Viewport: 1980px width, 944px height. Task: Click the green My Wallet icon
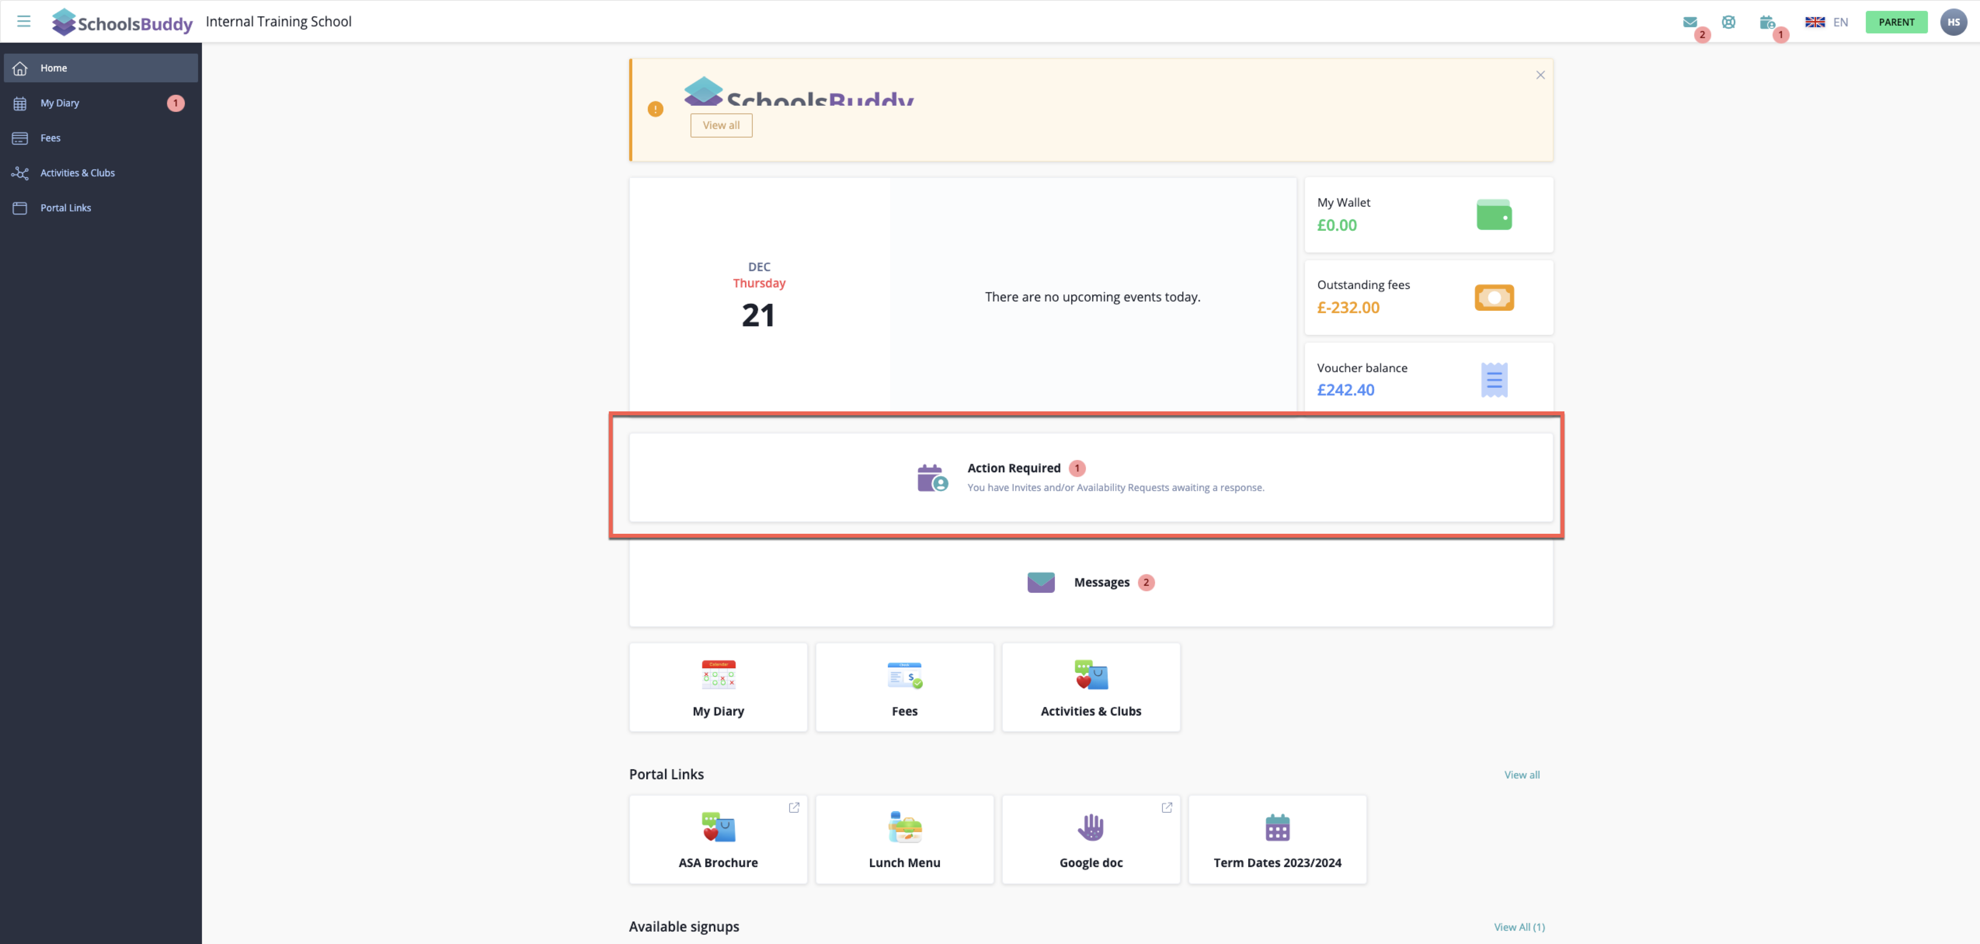[1493, 214]
